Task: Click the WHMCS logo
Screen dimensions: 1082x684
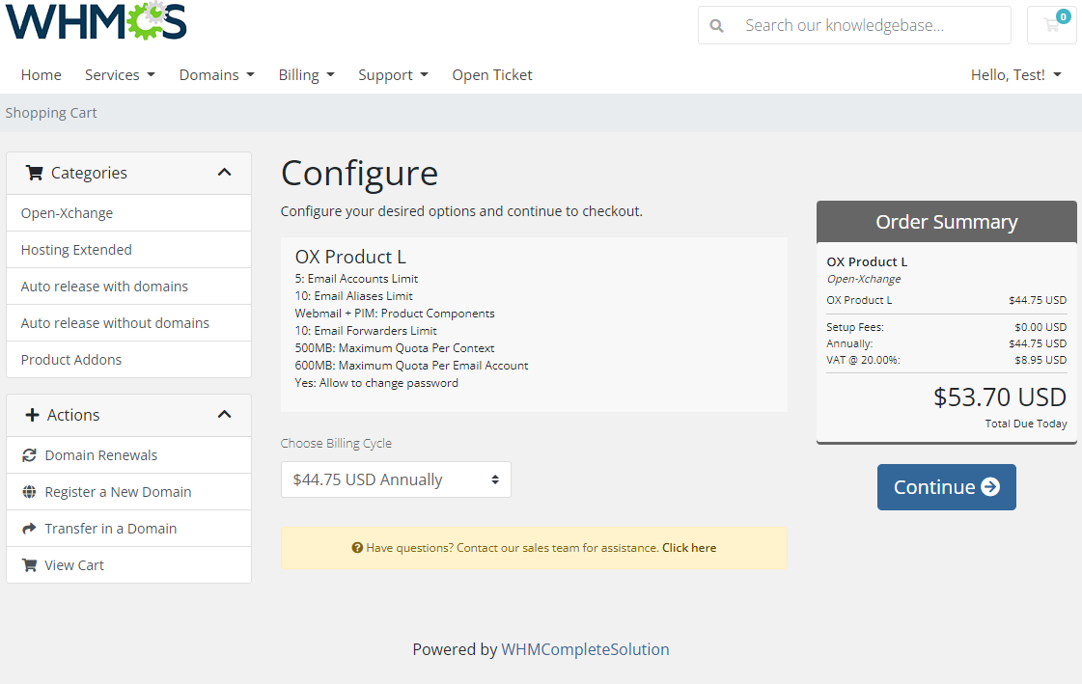Action: (x=96, y=20)
